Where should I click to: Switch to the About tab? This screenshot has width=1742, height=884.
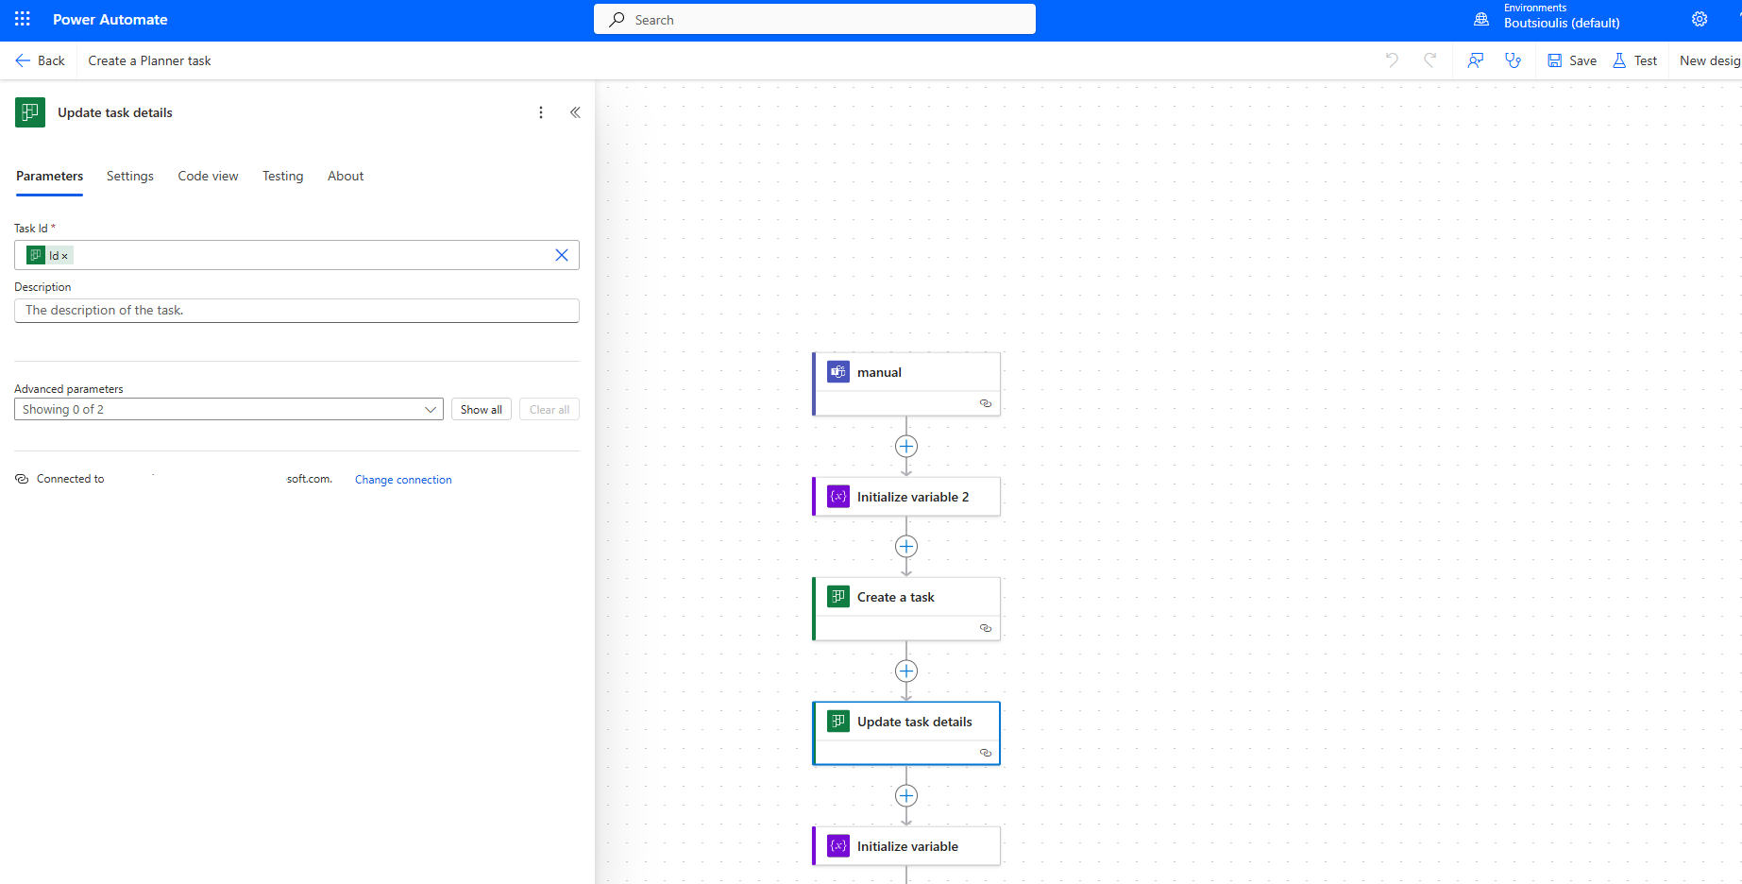click(346, 177)
